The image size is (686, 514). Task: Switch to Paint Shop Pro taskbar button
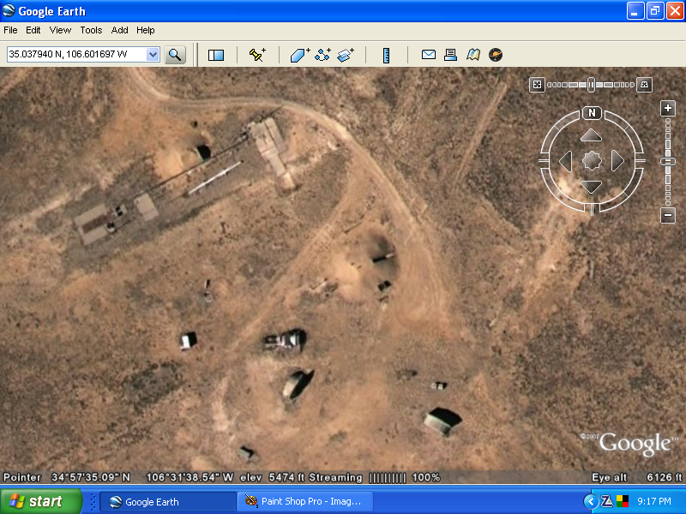[x=305, y=502]
